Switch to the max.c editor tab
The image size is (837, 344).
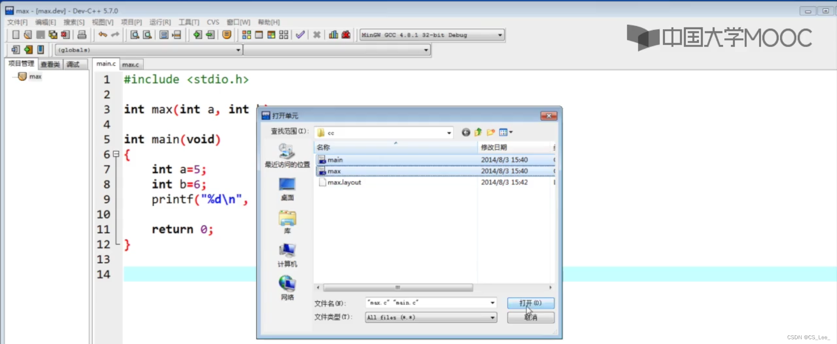(x=131, y=64)
